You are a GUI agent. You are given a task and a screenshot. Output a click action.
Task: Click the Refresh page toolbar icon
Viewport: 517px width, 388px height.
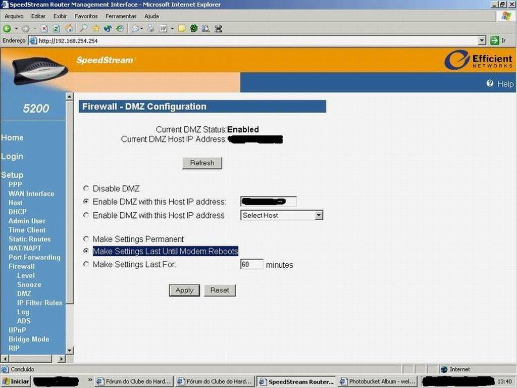(56, 29)
